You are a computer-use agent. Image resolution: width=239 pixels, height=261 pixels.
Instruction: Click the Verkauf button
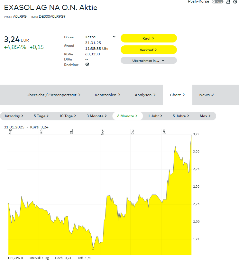coord(149,50)
